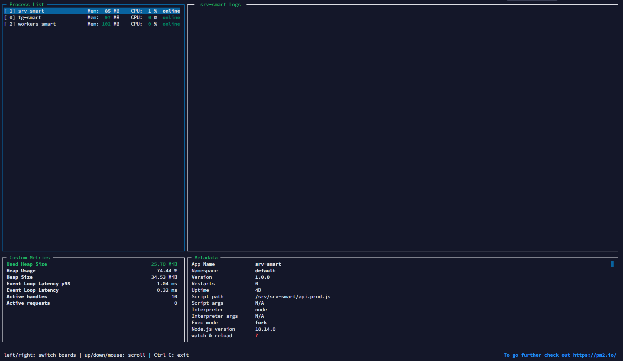The width and height of the screenshot is (623, 361).
Task: Click the Active requests metric label
Action: (x=28, y=303)
